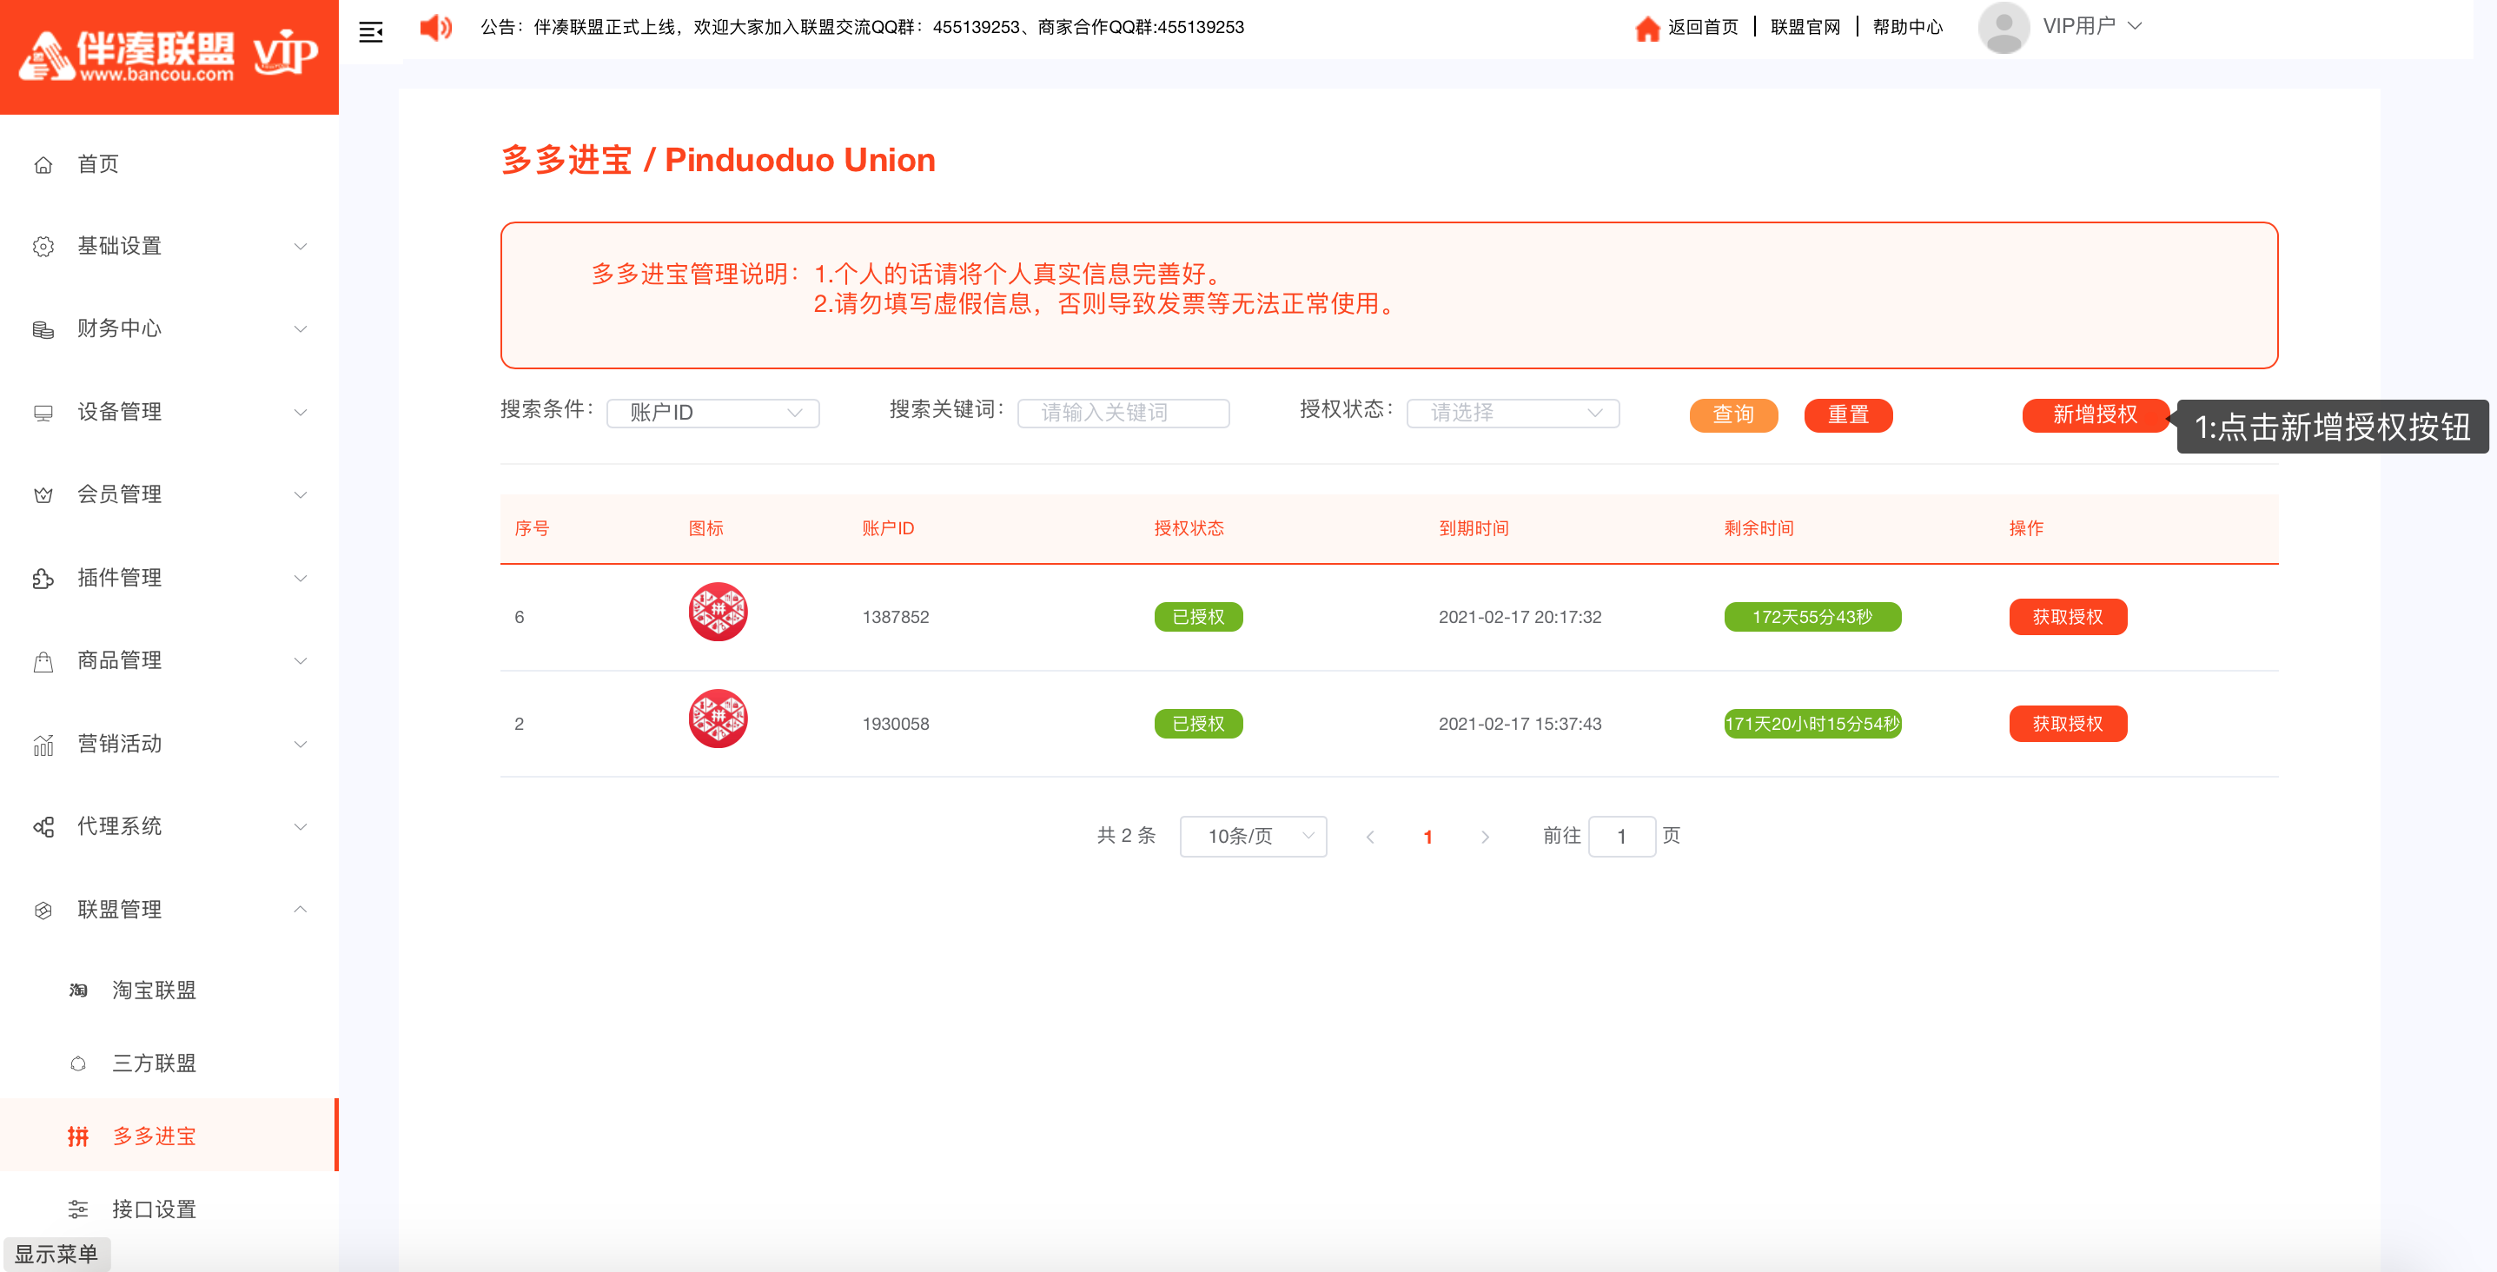Open the VIP用户 account dropdown
Screen dimensions: 2497x1272
pyautogui.click(x=2091, y=26)
